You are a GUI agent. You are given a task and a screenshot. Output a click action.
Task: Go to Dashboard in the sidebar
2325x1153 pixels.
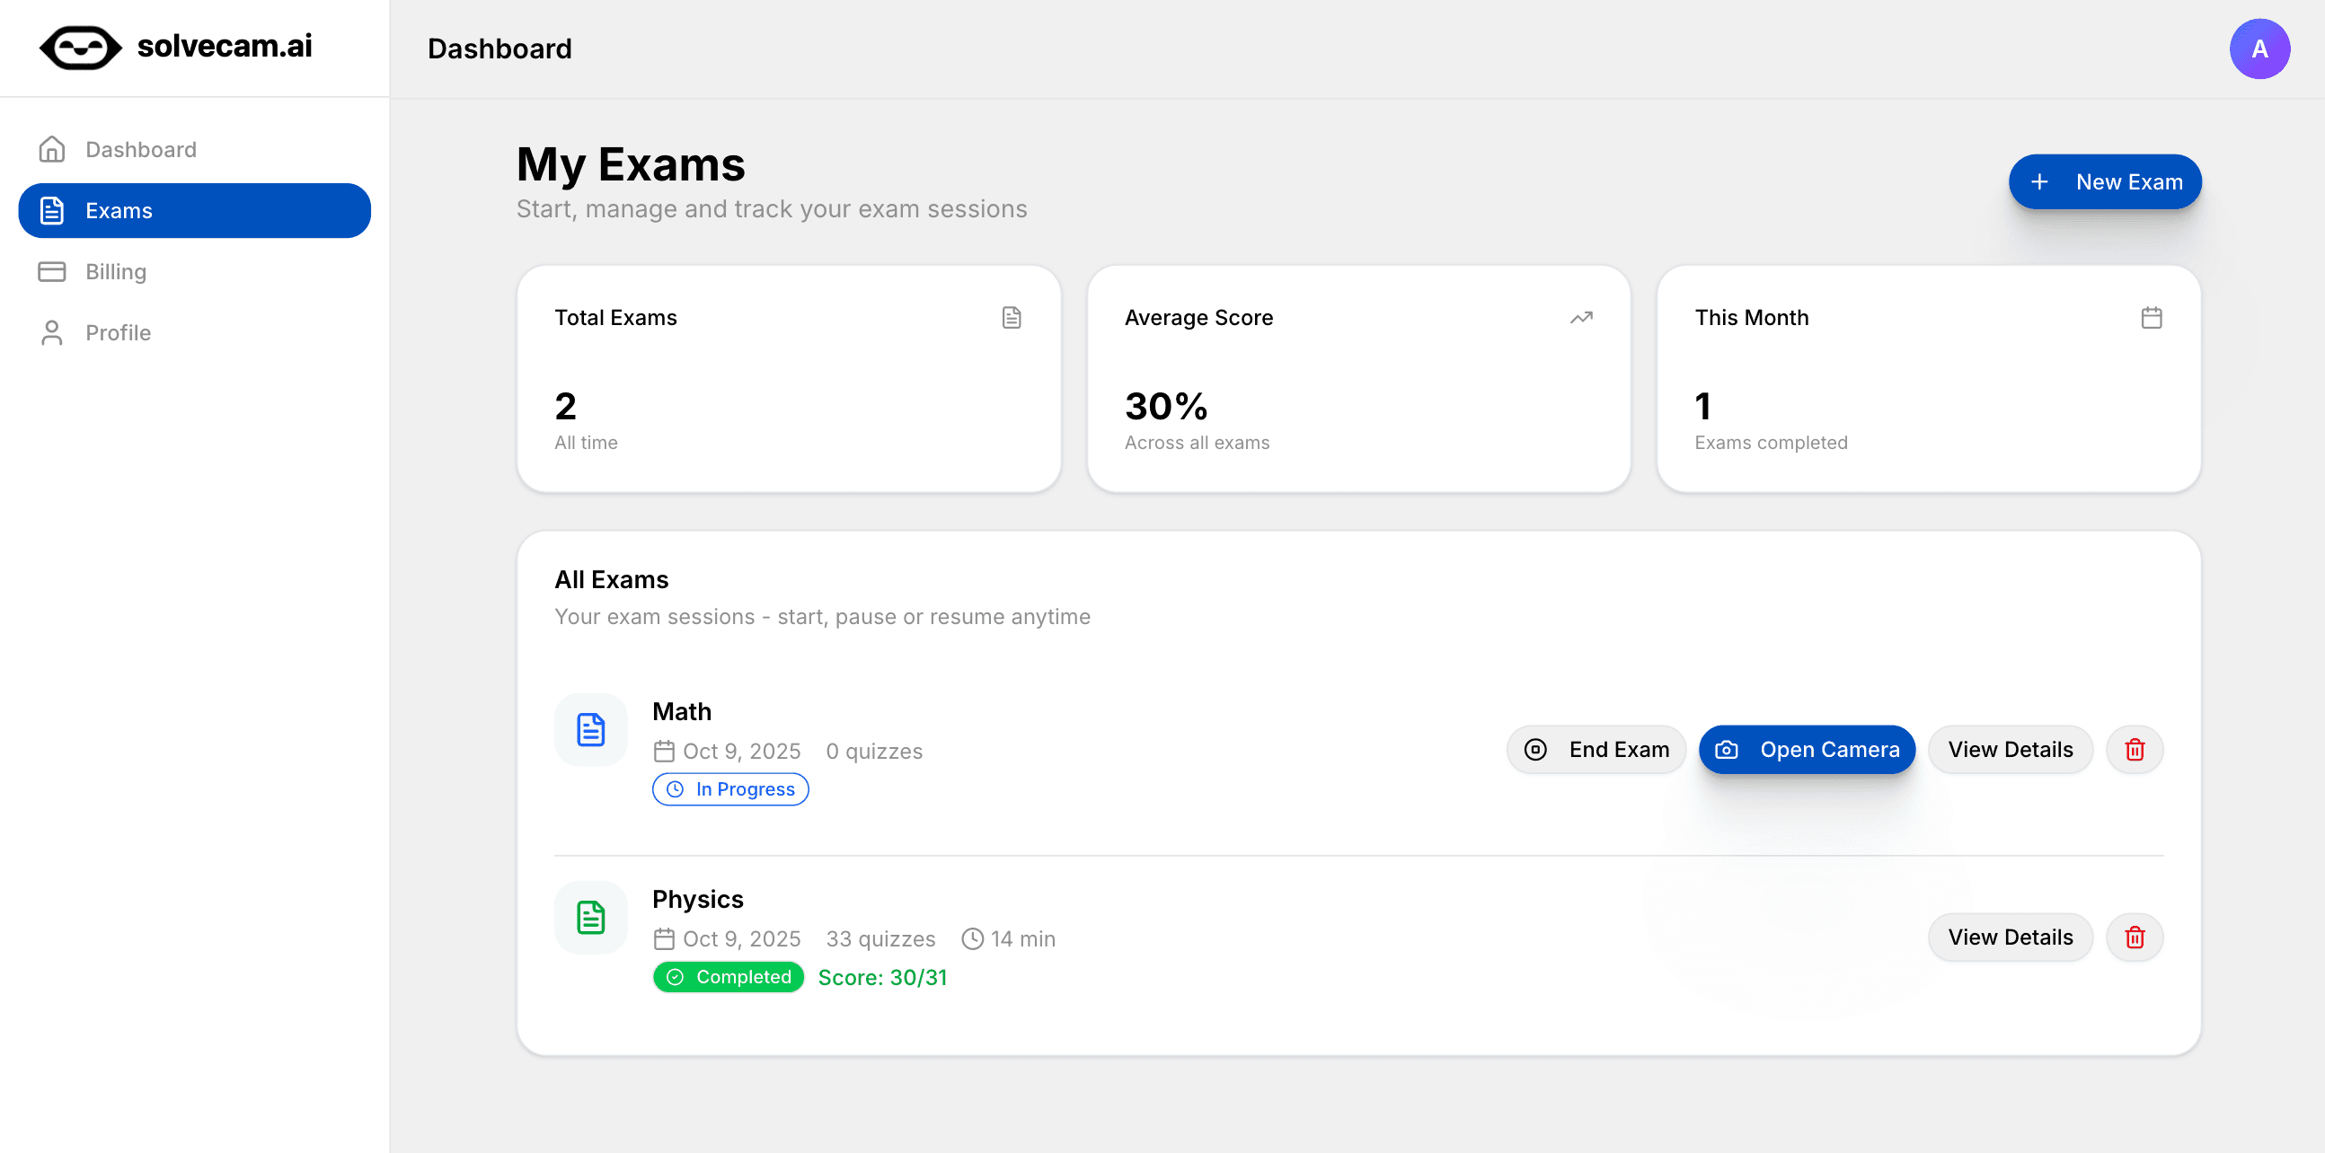[x=140, y=150]
